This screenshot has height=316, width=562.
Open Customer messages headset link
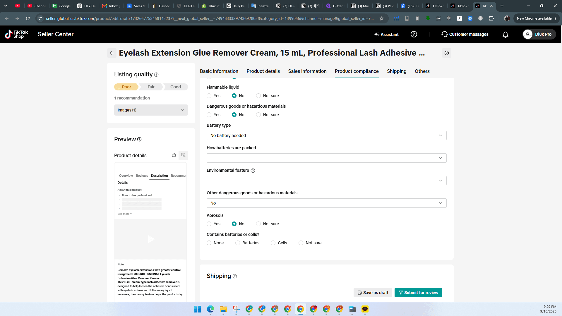click(465, 34)
